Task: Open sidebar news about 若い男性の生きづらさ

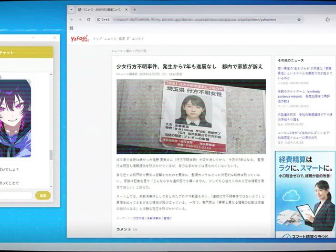Action: [304, 73]
